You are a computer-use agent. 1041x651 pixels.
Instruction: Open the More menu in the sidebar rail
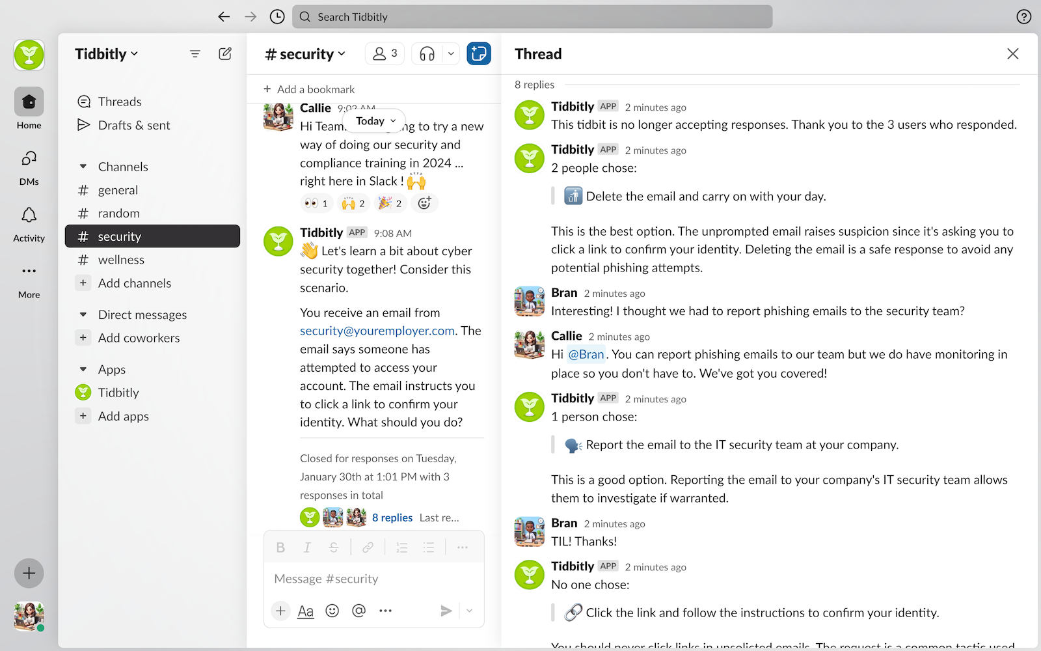tap(29, 281)
